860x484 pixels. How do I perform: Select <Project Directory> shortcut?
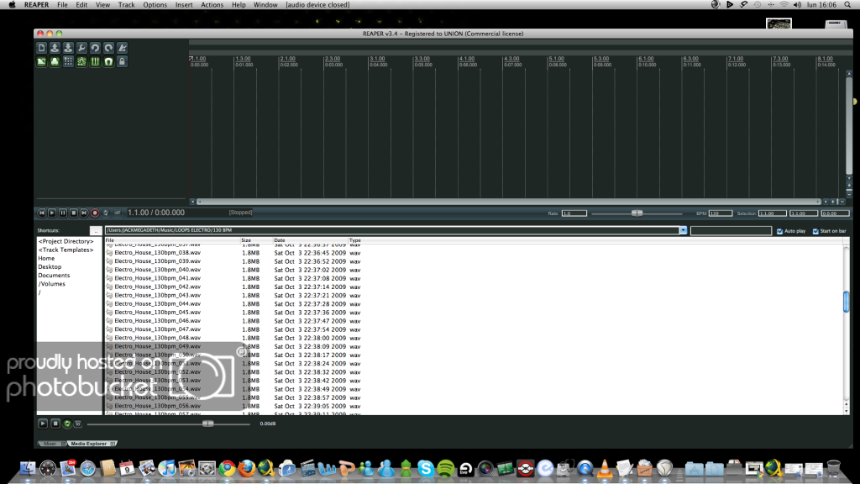click(x=66, y=241)
